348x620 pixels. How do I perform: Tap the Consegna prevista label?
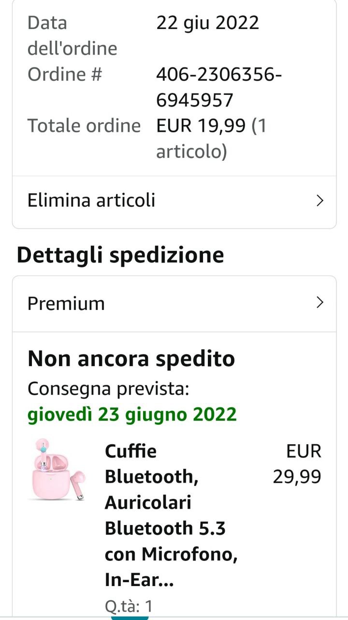coord(108,388)
